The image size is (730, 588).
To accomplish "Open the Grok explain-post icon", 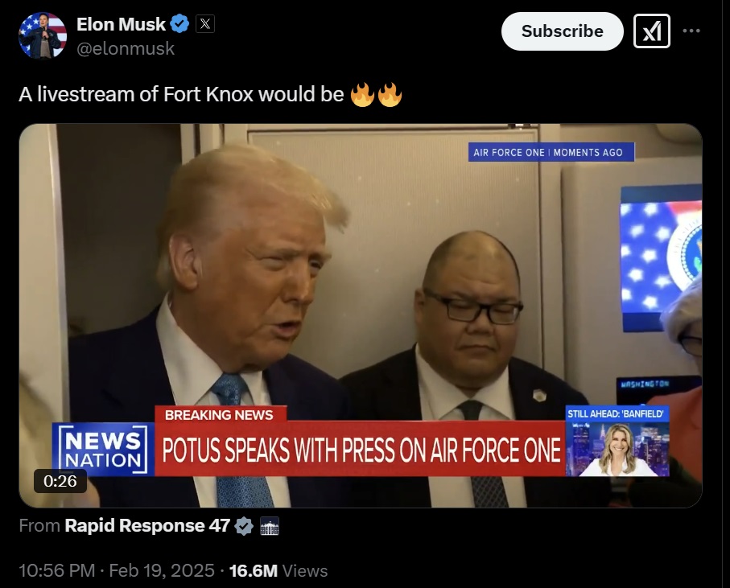I will coord(652,31).
